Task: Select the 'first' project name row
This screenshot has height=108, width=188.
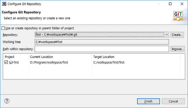Action: pyautogui.click(x=16, y=62)
